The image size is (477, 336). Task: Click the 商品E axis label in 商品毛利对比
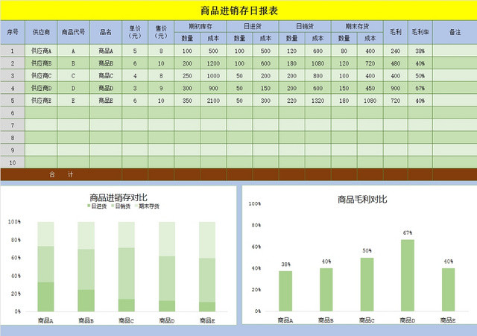(448, 320)
